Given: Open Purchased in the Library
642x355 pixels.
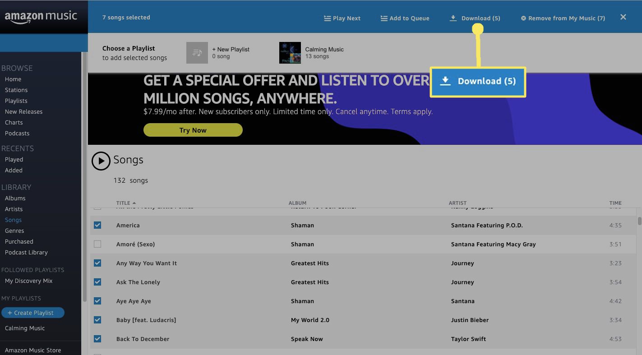Looking at the screenshot, I should [19, 242].
